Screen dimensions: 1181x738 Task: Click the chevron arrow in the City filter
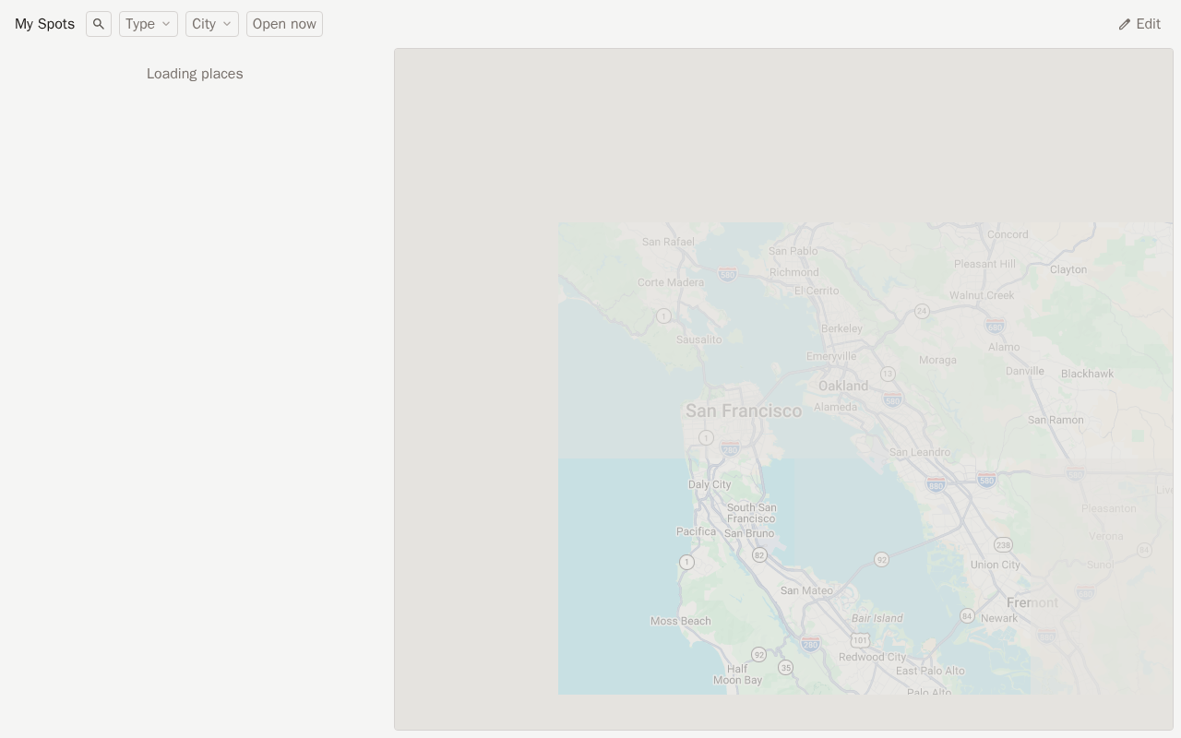227,24
